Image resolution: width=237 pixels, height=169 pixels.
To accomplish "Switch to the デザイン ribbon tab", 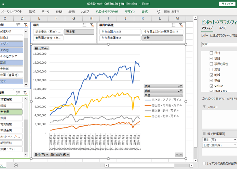I will click(130, 12).
